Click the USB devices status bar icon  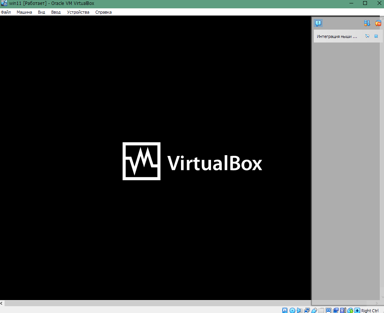(314, 310)
